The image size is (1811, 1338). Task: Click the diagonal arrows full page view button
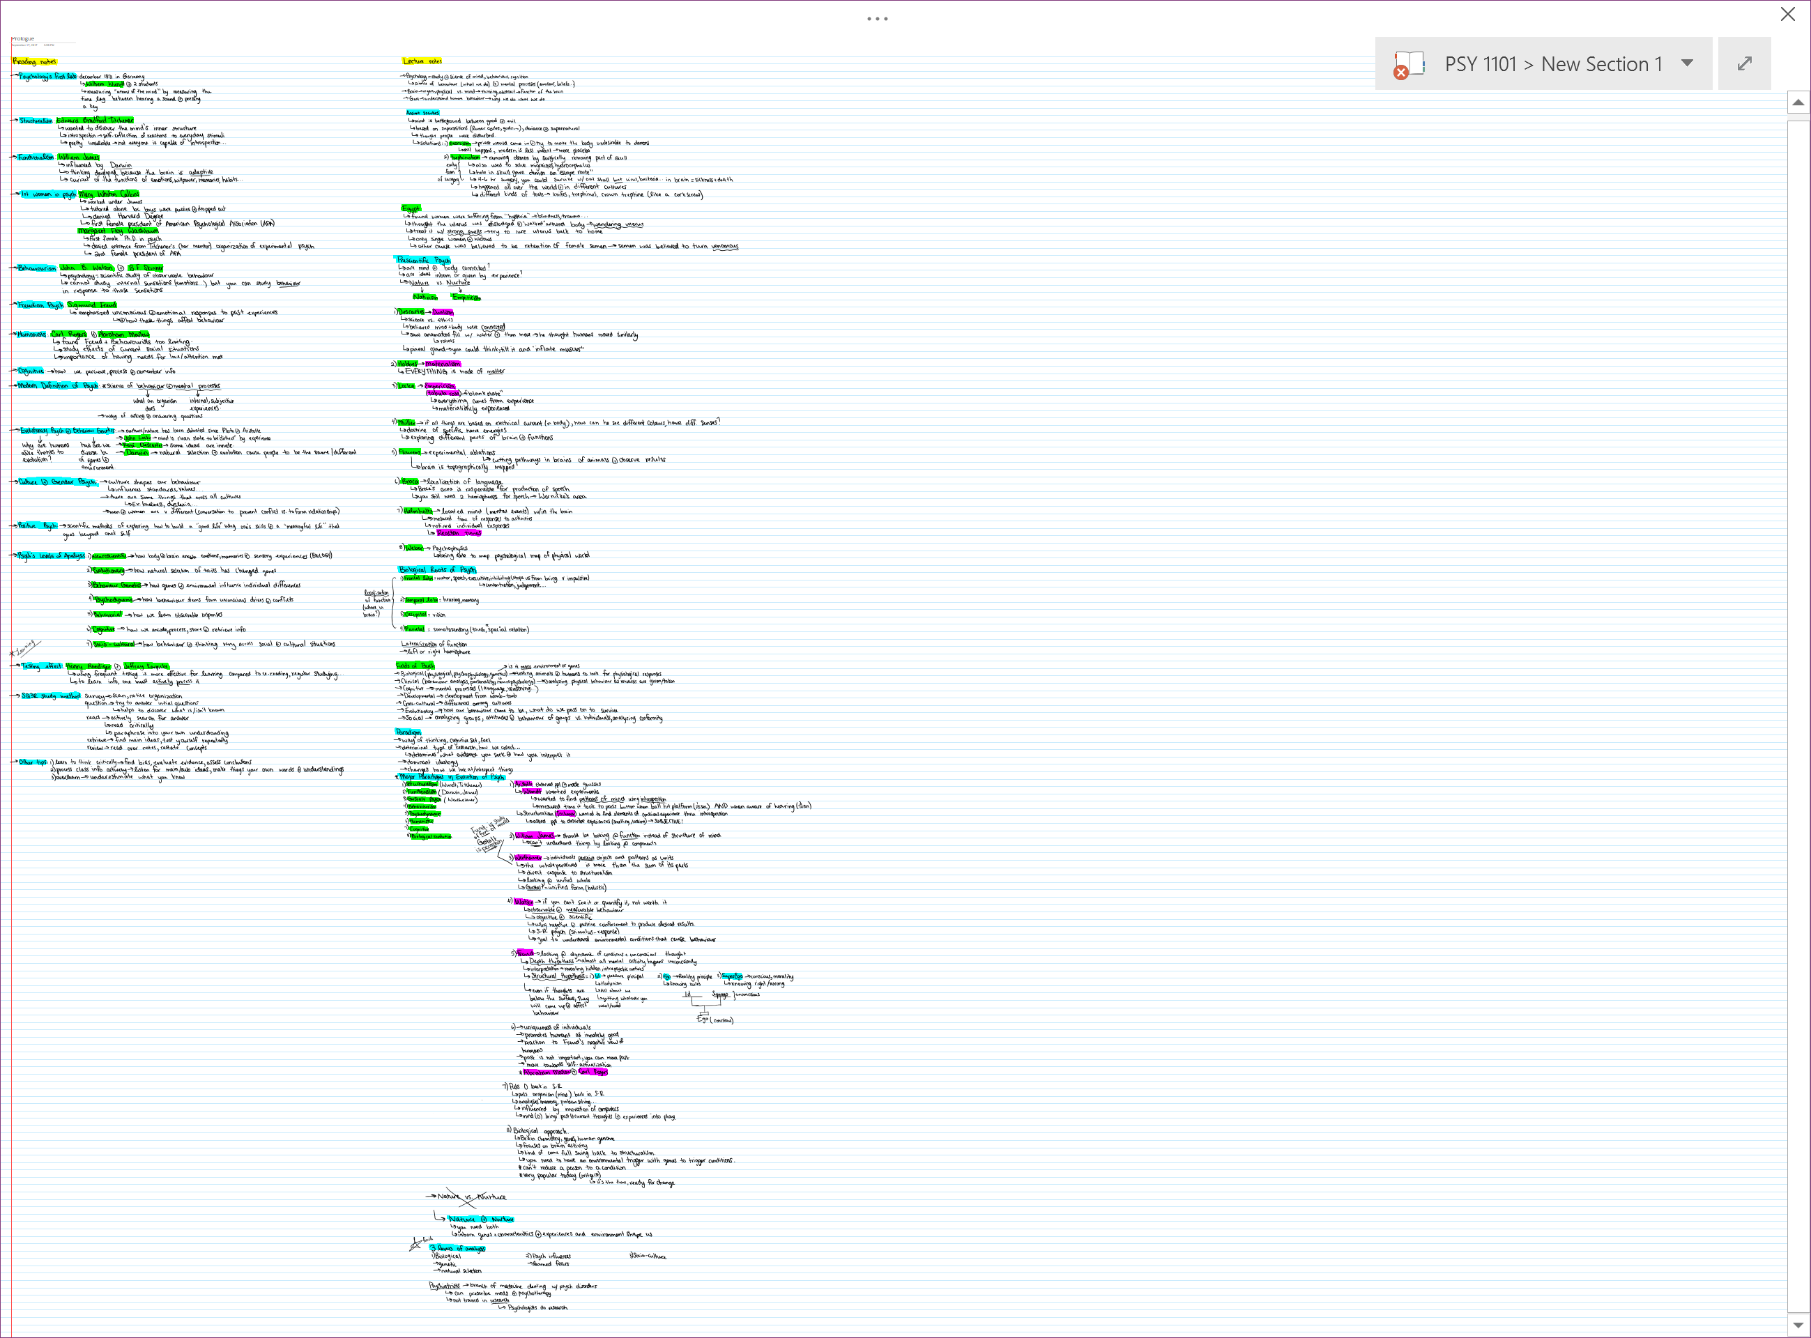click(1745, 63)
